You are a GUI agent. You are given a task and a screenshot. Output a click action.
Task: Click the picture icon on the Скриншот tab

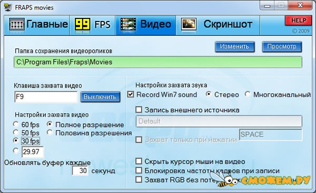[x=189, y=24]
